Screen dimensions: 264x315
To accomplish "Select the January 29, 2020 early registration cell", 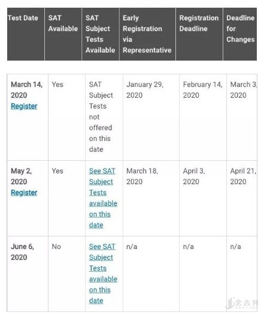I will coord(145,90).
